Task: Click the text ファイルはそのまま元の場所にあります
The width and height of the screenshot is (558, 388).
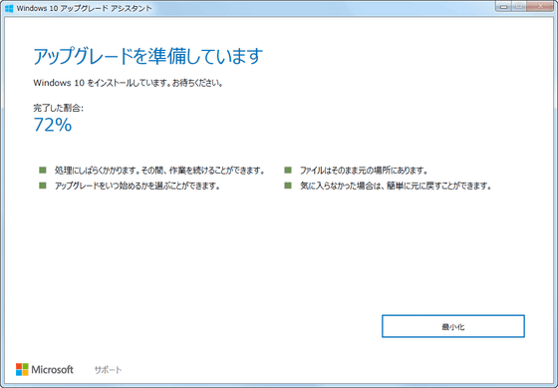Action: pyautogui.click(x=364, y=171)
